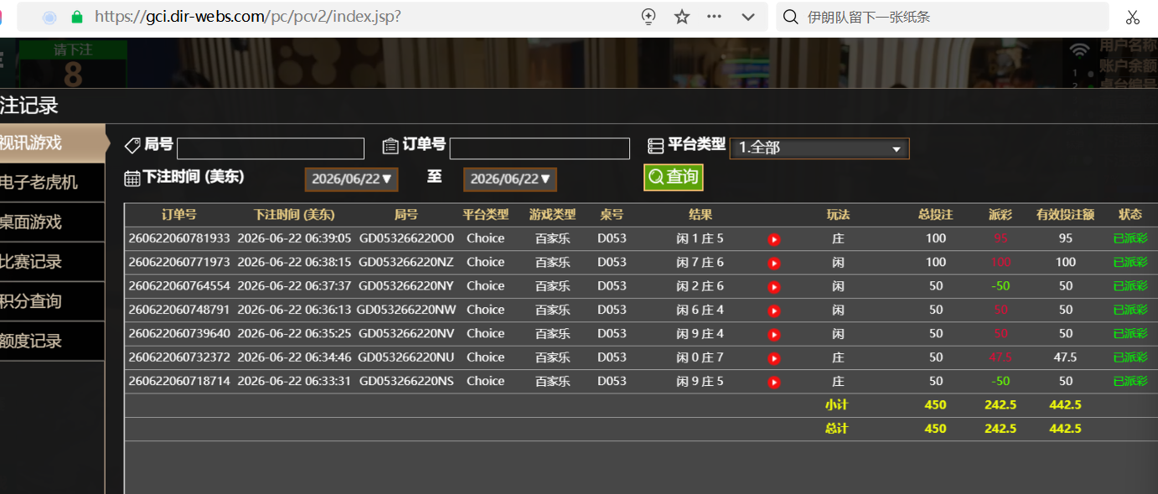Viewport: 1158px width, 494px height.
Task: Open the start date picker 2026/06/22
Action: [x=351, y=179]
